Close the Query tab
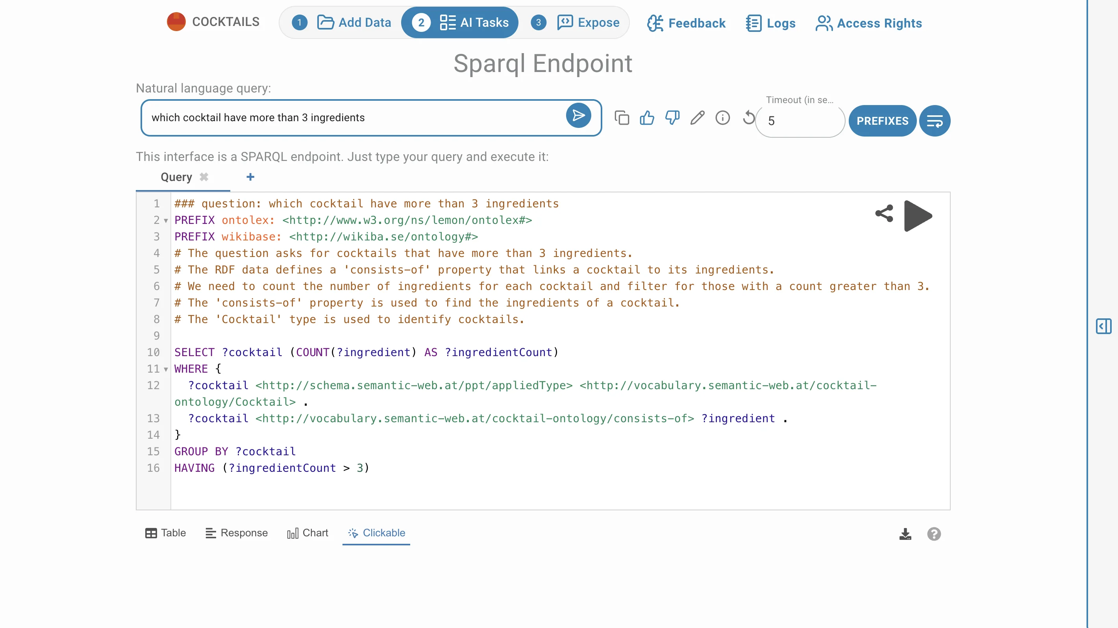Image resolution: width=1118 pixels, height=628 pixels. pos(204,177)
